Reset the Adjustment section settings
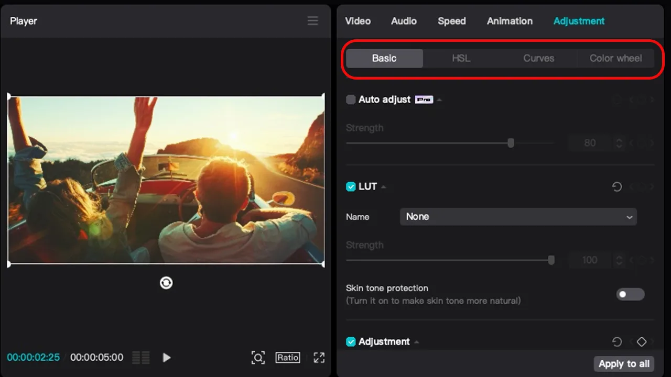 [x=617, y=341]
